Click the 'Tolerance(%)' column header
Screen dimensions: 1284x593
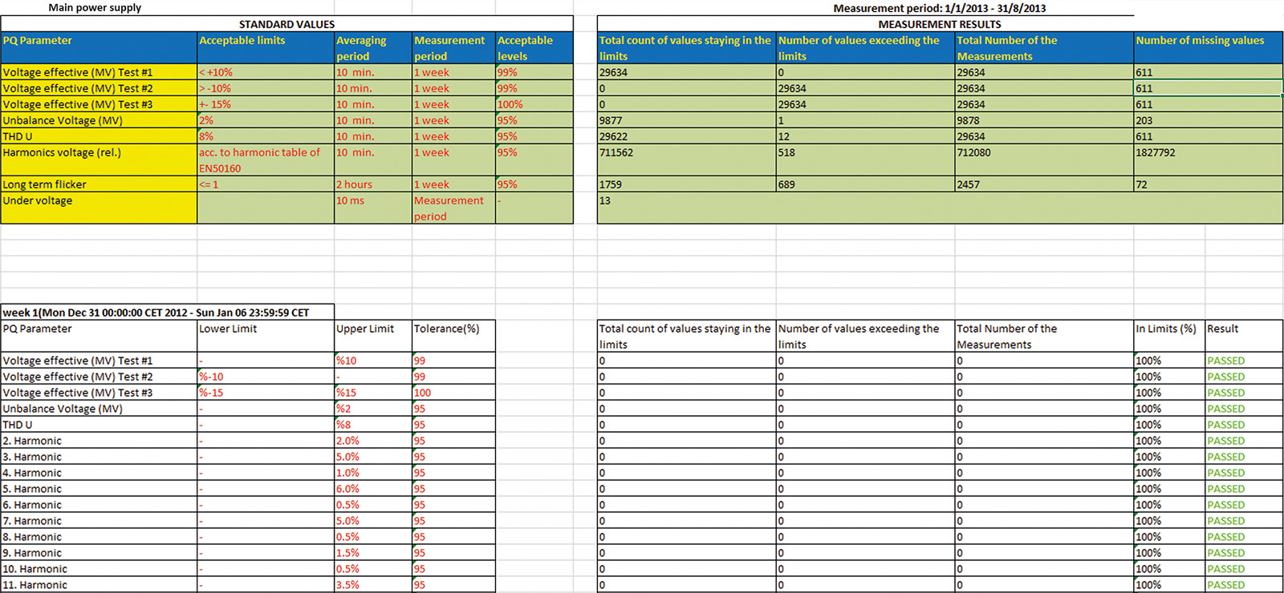[454, 337]
